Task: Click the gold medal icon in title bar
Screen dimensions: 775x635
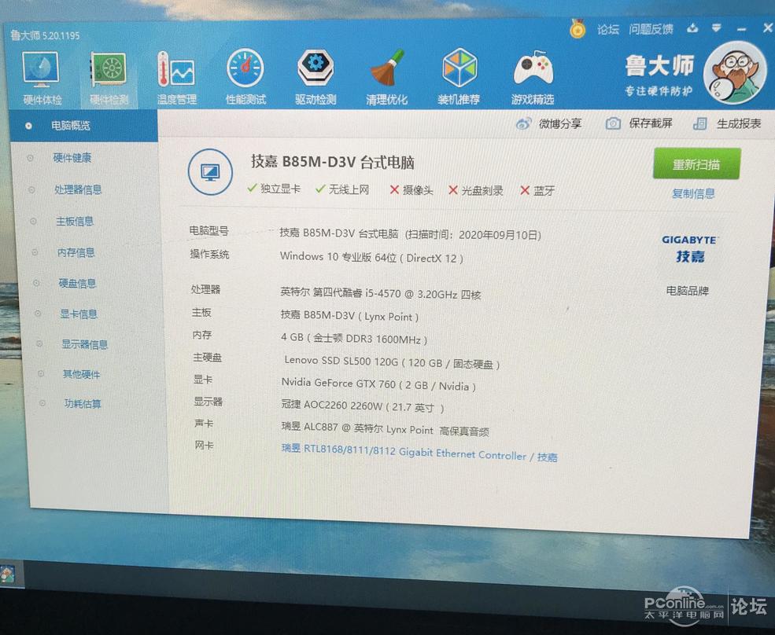Action: (577, 29)
